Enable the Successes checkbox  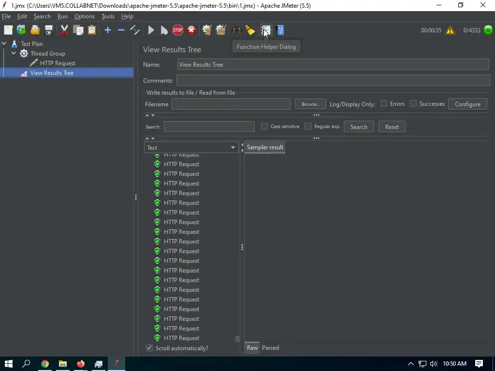[x=413, y=103]
